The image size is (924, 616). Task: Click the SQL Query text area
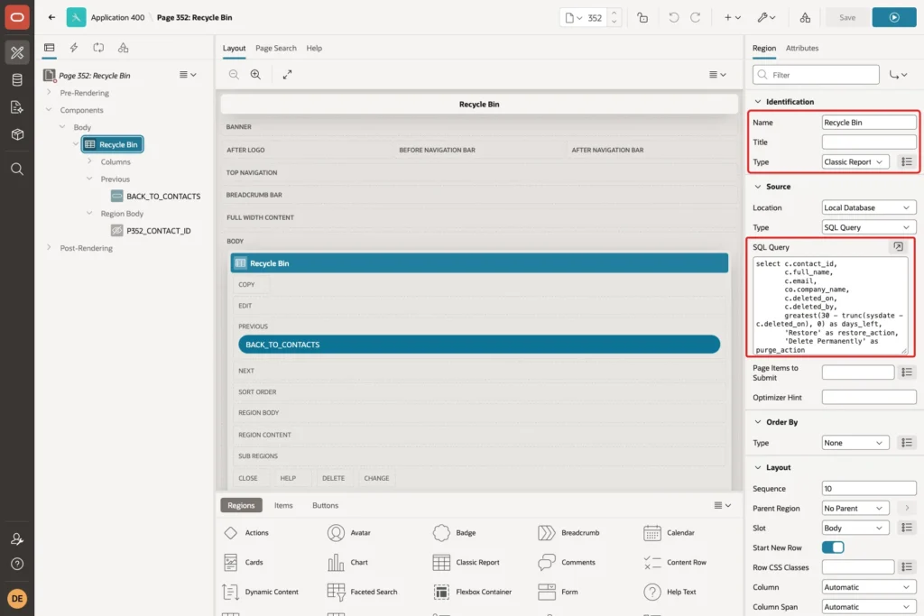pyautogui.click(x=831, y=307)
